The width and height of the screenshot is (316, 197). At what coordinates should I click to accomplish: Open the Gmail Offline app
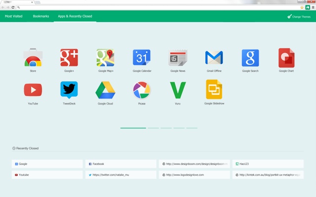(214, 58)
